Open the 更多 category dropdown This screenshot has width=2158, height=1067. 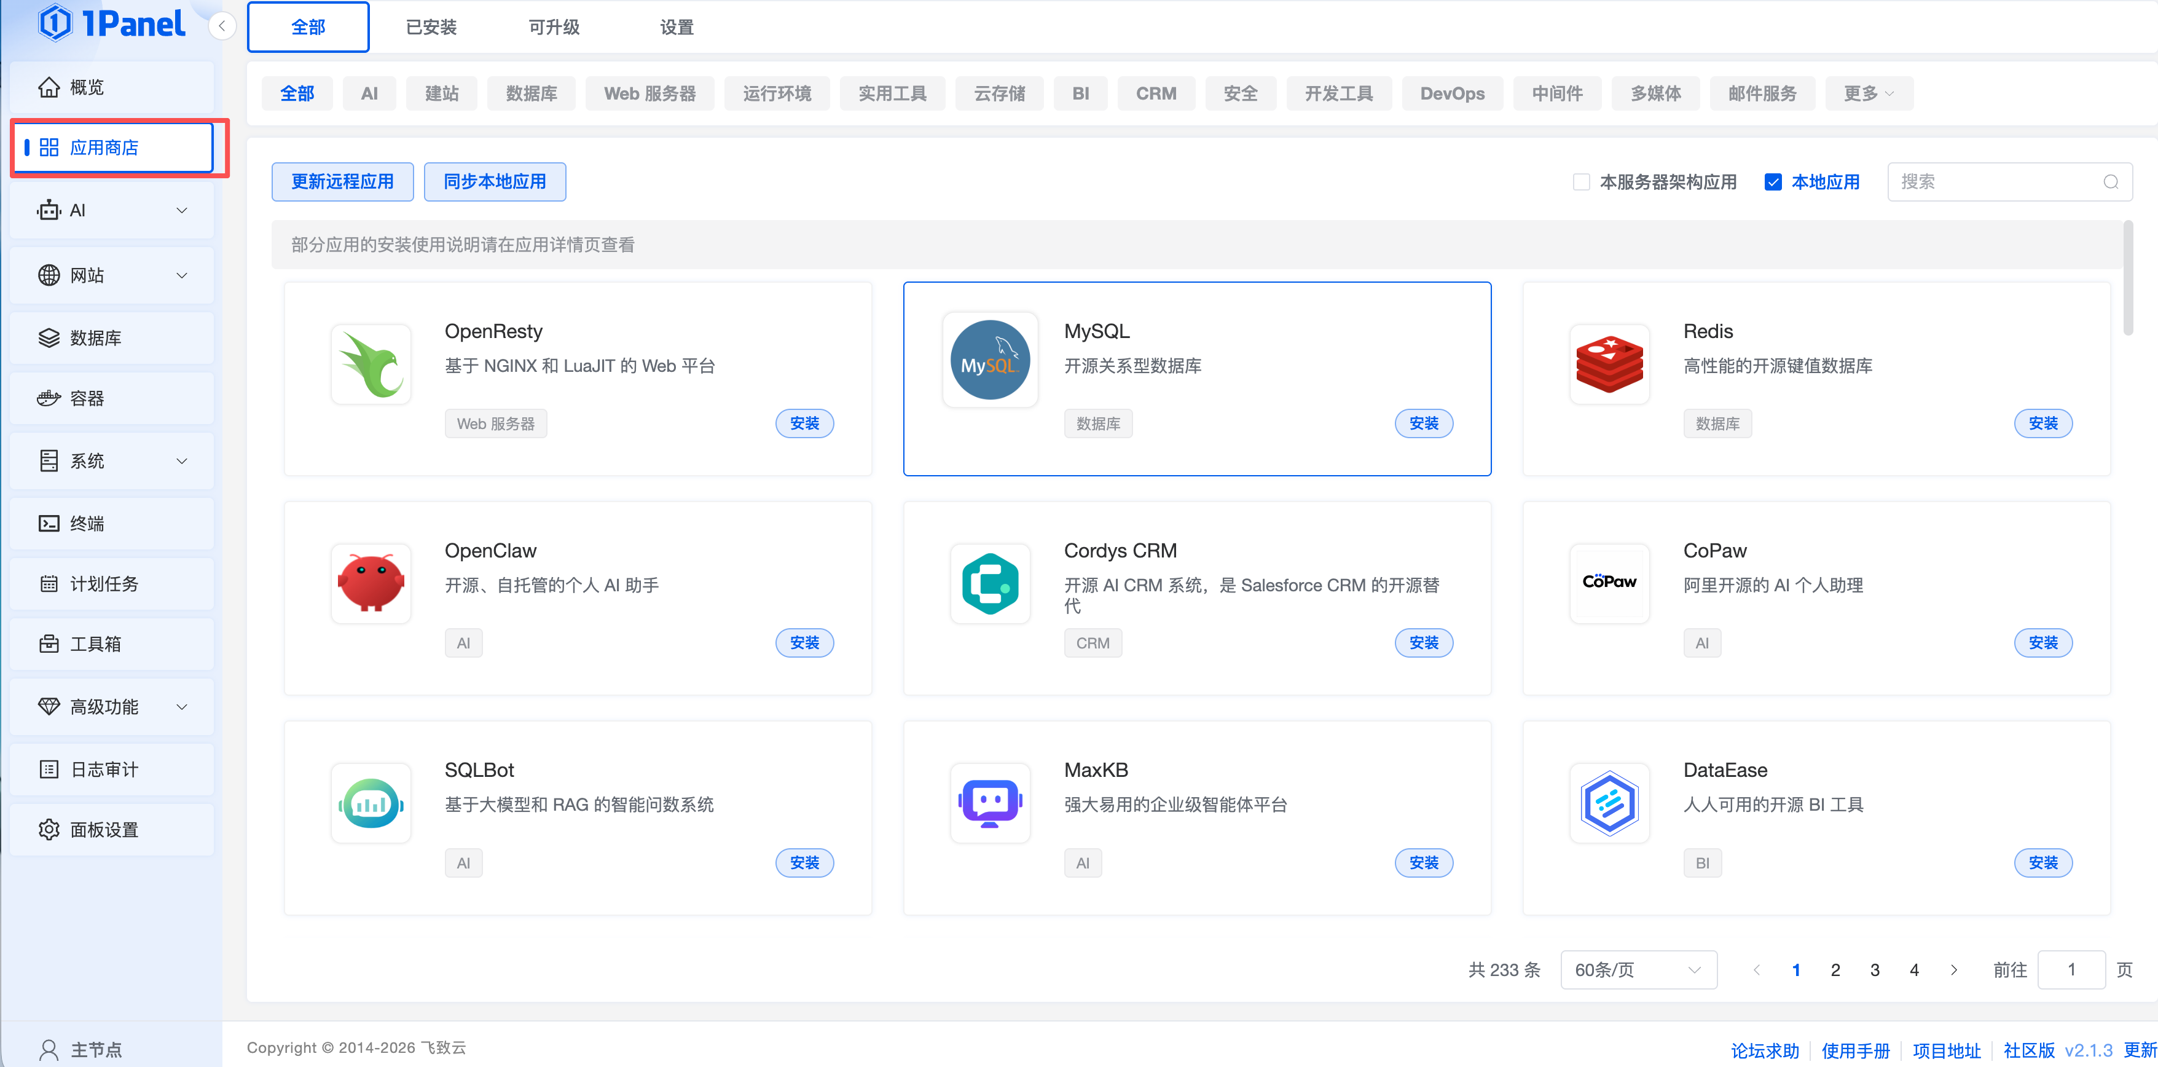coord(1867,94)
